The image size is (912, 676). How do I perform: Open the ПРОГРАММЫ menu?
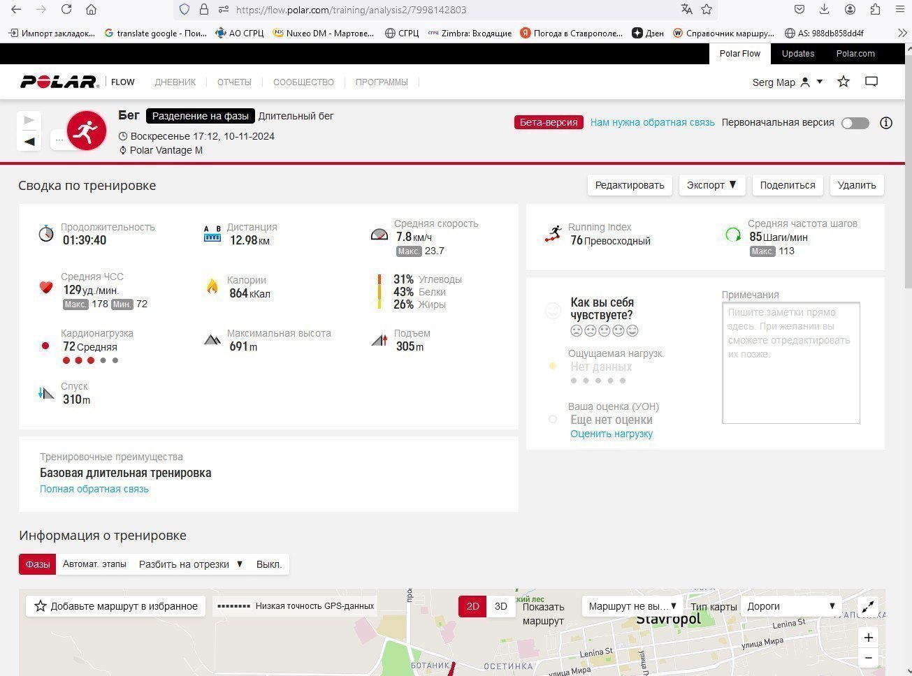(x=382, y=82)
